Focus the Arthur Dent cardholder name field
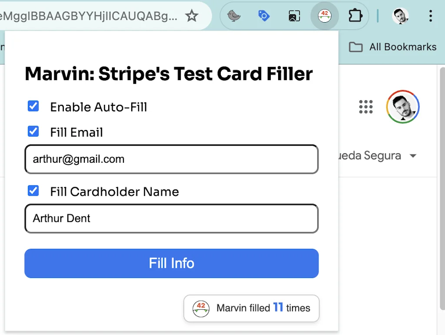Image resolution: width=445 pixels, height=335 pixels. click(172, 218)
